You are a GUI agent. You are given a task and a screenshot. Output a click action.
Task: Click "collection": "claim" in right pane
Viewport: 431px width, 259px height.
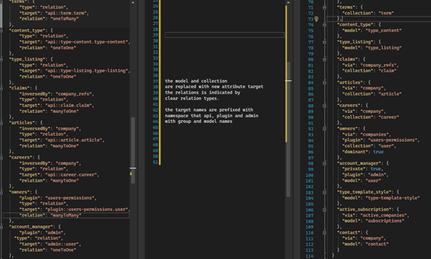369,71
